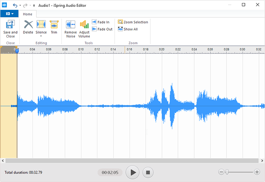Viewport: 265px width, 182px height.
Task: Apply Fade Out effect
Action: coord(102,29)
